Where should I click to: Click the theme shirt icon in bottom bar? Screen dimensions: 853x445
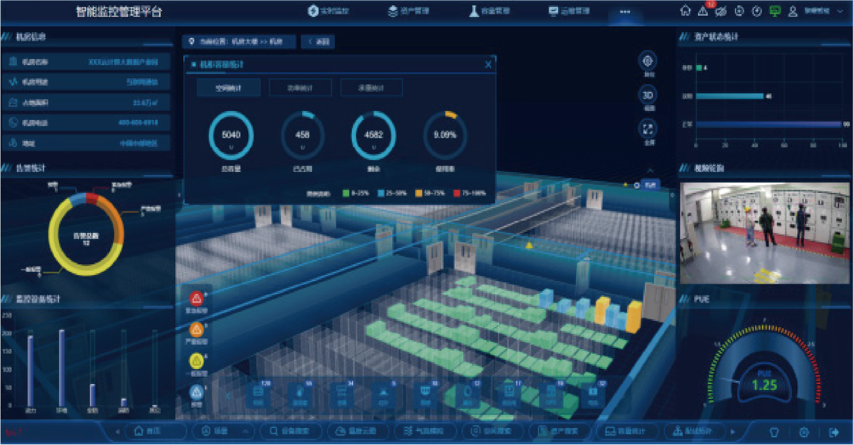click(x=774, y=432)
